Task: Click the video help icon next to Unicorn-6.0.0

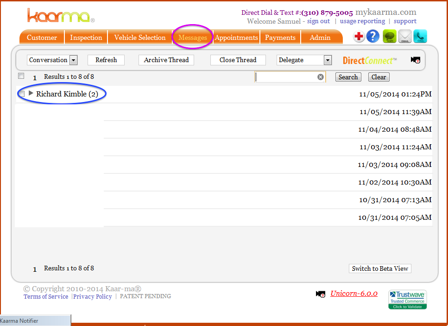Action: coord(321,294)
